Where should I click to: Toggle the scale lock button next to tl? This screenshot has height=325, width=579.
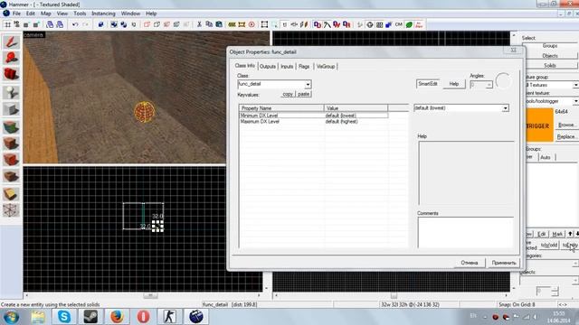pyautogui.click(x=294, y=24)
